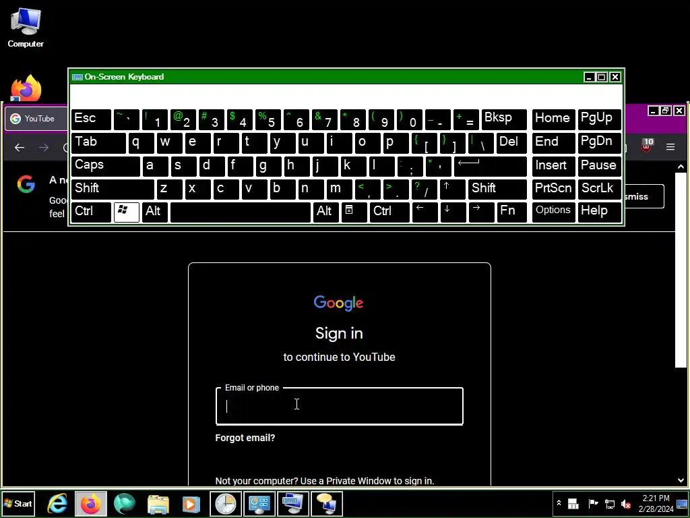Toggle Caps lock on the keyboard
The height and width of the screenshot is (518, 690).
tap(106, 166)
